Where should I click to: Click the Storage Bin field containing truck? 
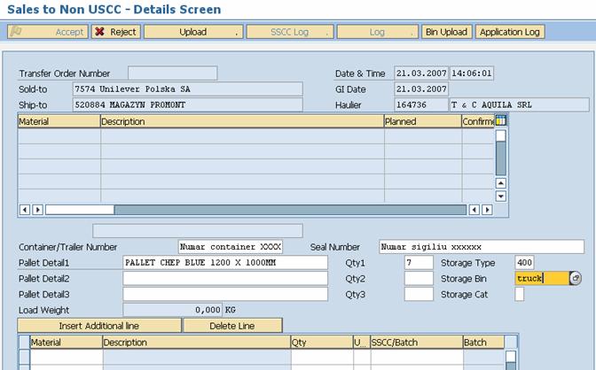coord(540,278)
